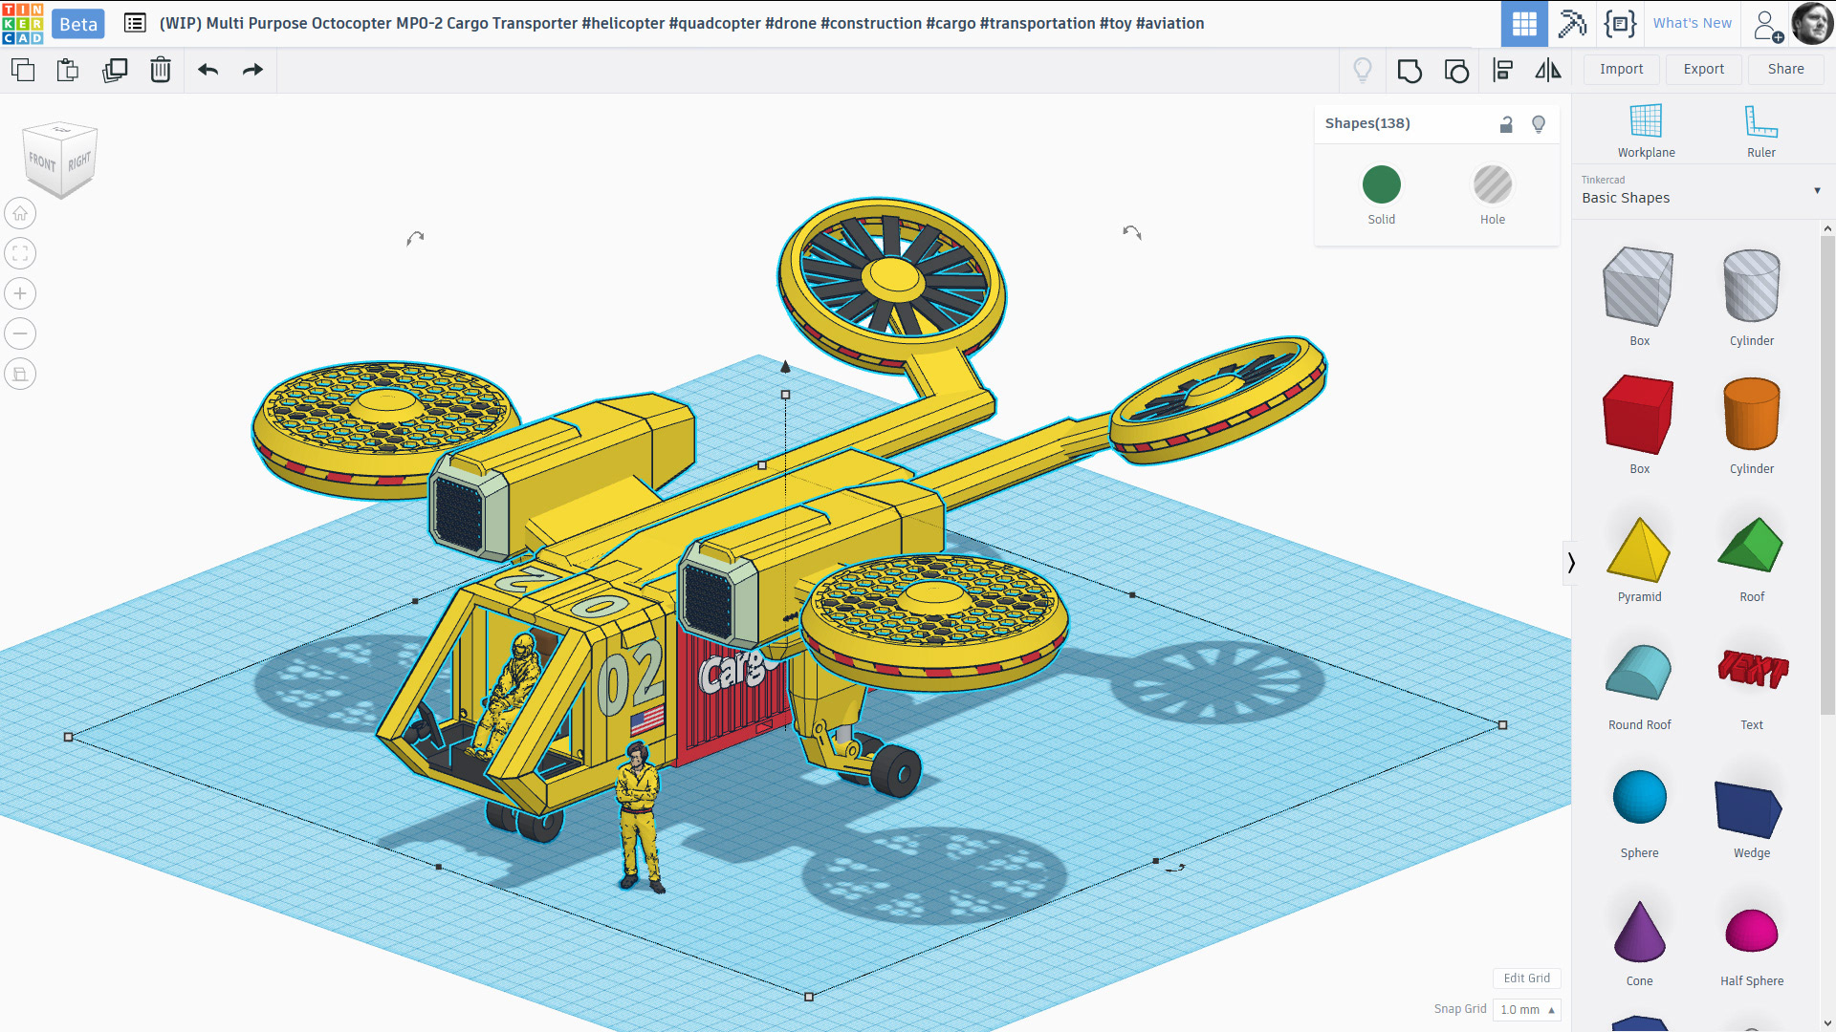This screenshot has height=1032, width=1836.
Task: Open the Snap Grid size dropdown
Action: [x=1526, y=1009]
